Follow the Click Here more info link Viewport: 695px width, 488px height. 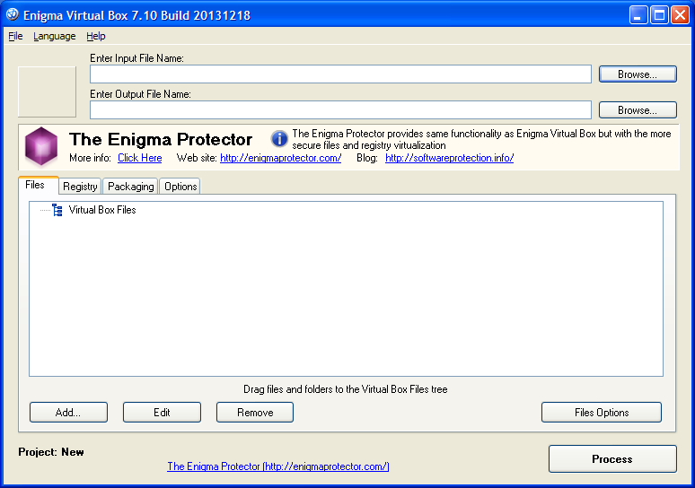(x=139, y=158)
